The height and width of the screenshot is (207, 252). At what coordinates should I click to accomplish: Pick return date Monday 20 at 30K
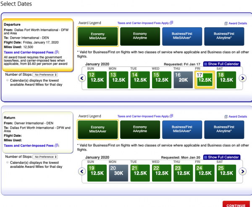pyautogui.click(x=118, y=172)
